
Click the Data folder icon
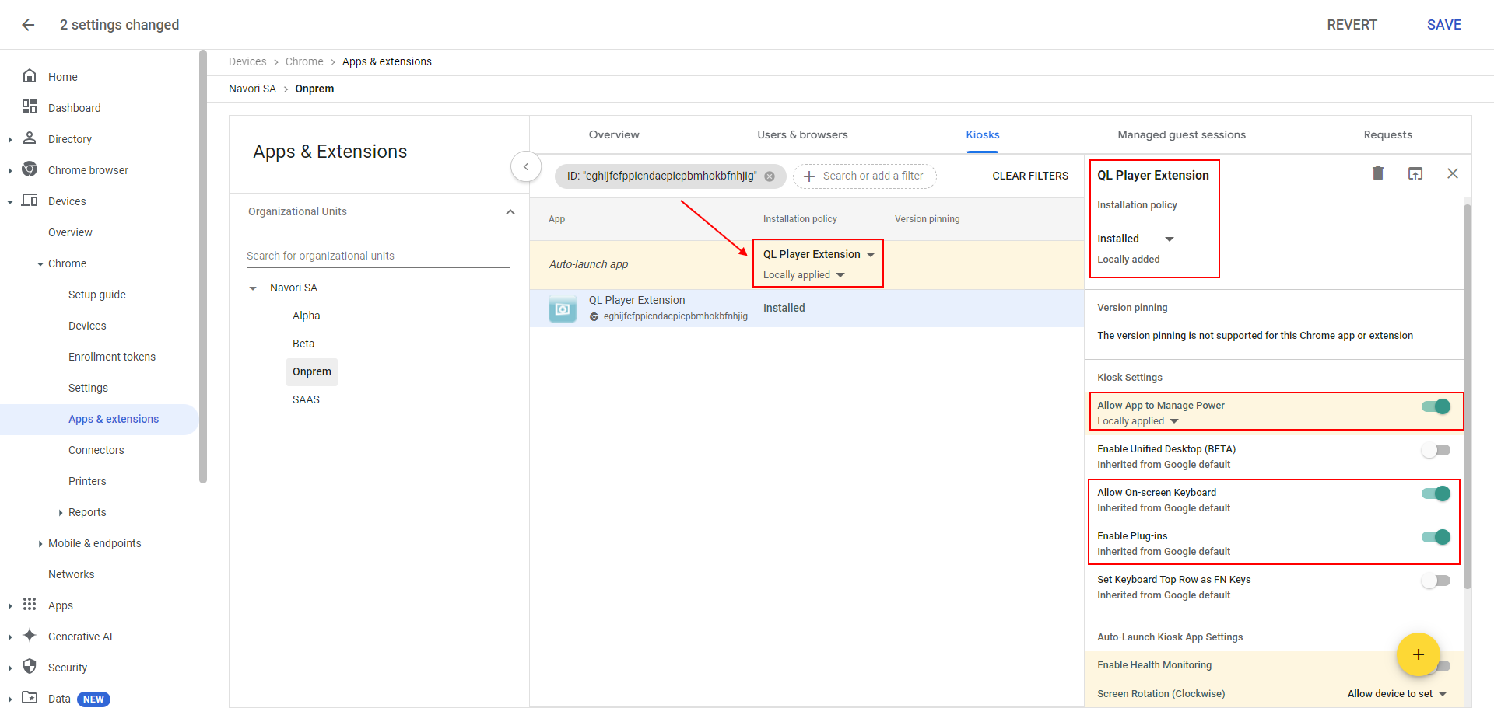(x=30, y=697)
